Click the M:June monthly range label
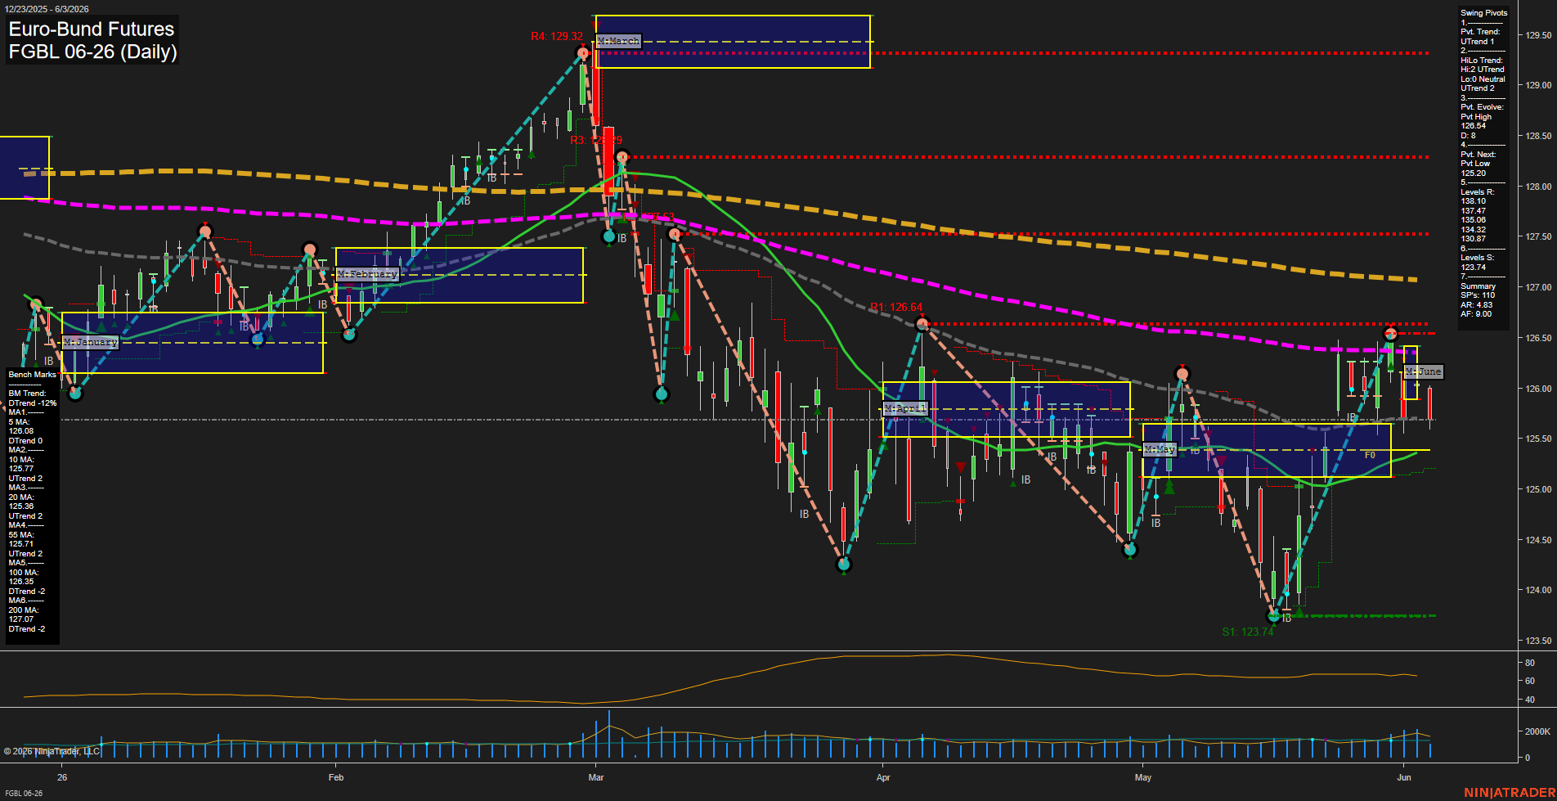1557x801 pixels. [1424, 371]
